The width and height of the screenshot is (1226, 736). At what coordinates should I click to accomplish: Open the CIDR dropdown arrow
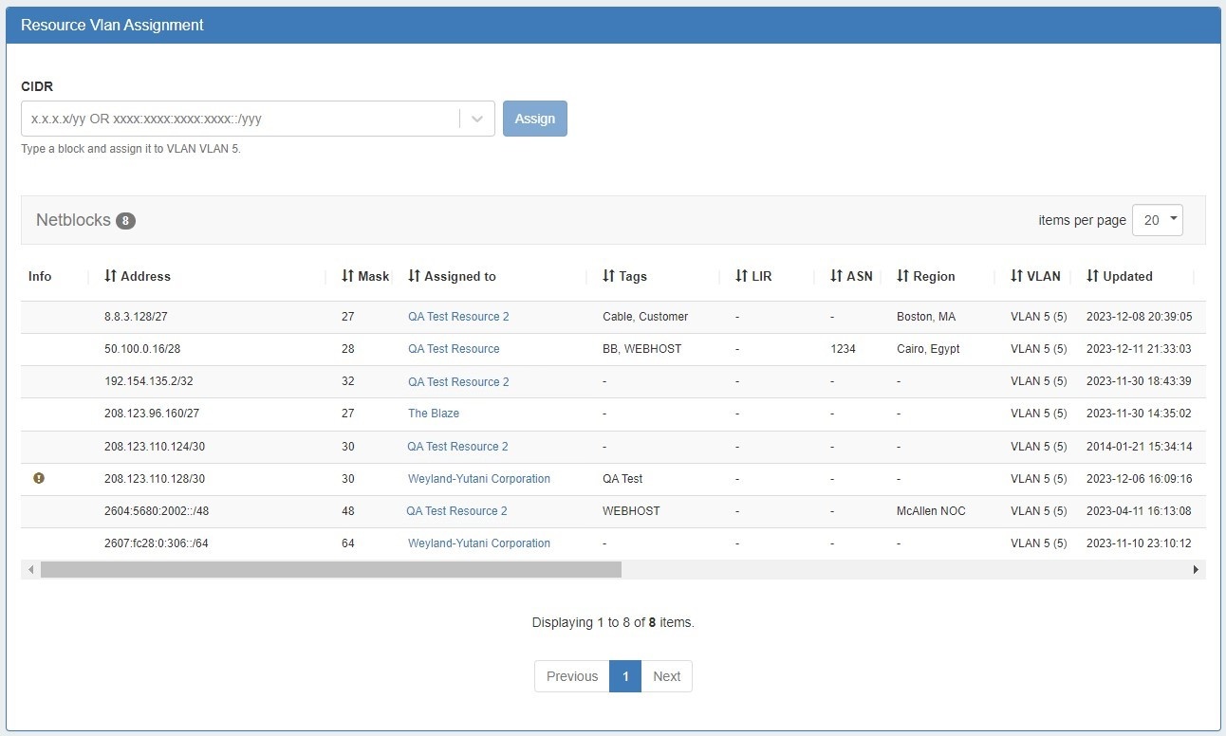(477, 119)
